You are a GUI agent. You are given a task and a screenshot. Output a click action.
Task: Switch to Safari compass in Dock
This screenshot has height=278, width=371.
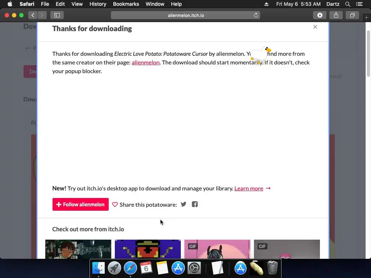130,268
